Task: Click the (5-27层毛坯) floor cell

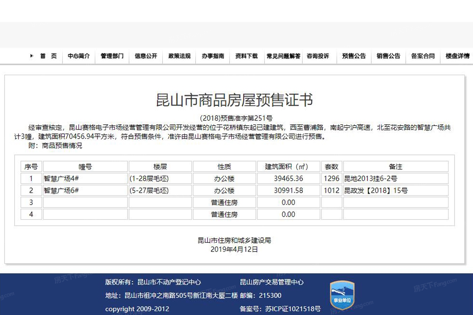Action: tap(160, 190)
